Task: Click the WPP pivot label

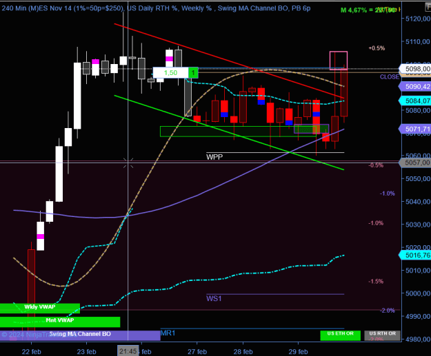Action: tap(214, 157)
